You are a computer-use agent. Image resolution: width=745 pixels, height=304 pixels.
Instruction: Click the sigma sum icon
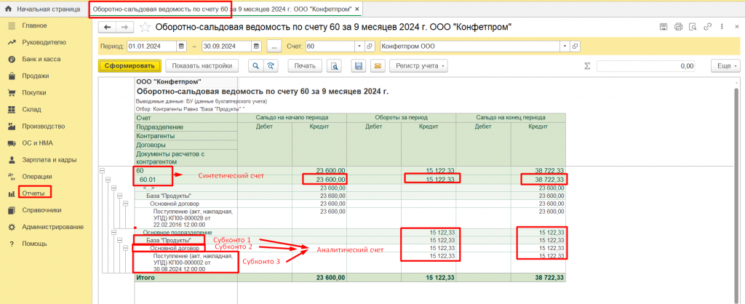point(587,66)
